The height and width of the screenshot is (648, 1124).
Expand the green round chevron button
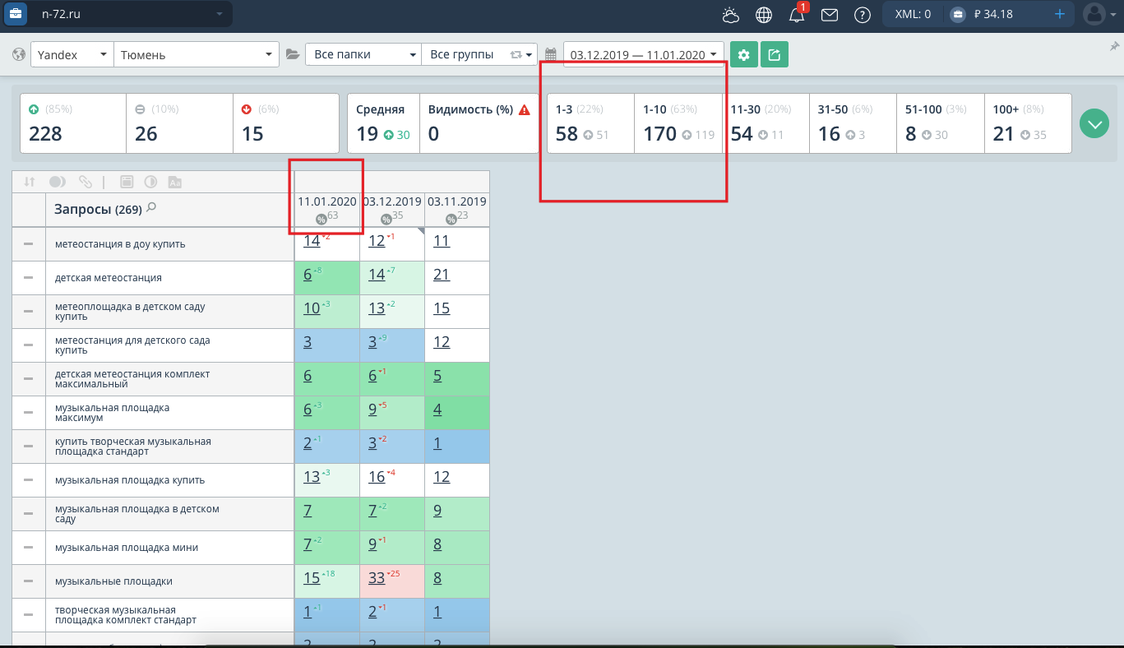point(1094,123)
